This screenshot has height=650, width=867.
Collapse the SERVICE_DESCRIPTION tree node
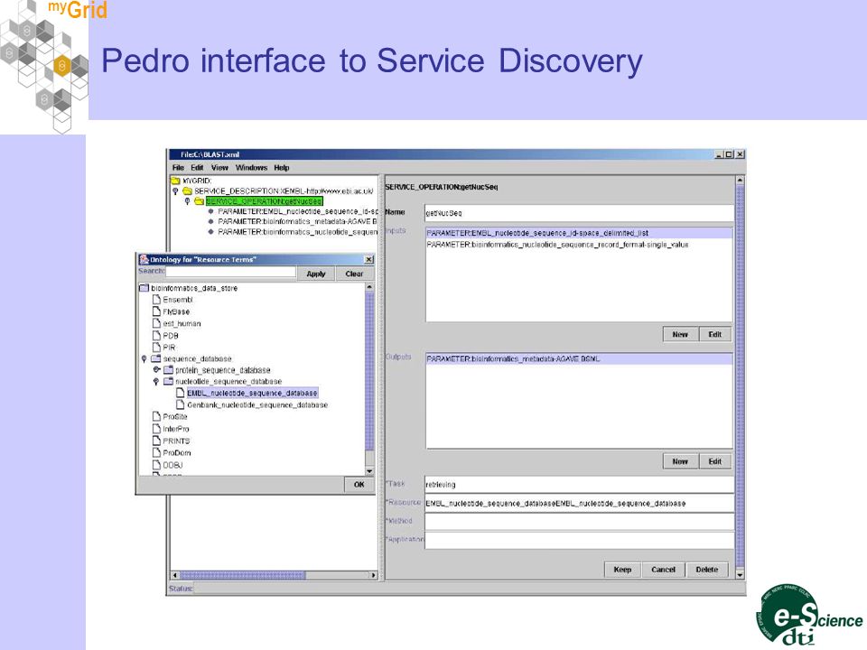(x=175, y=191)
